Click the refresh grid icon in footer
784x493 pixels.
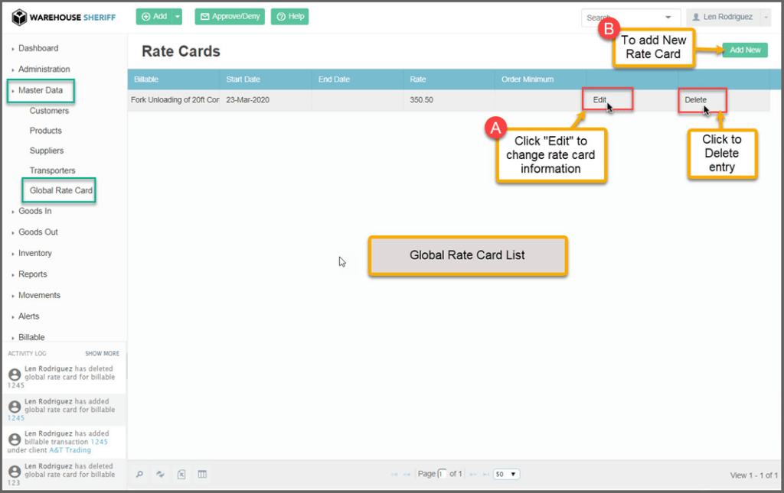coord(161,475)
